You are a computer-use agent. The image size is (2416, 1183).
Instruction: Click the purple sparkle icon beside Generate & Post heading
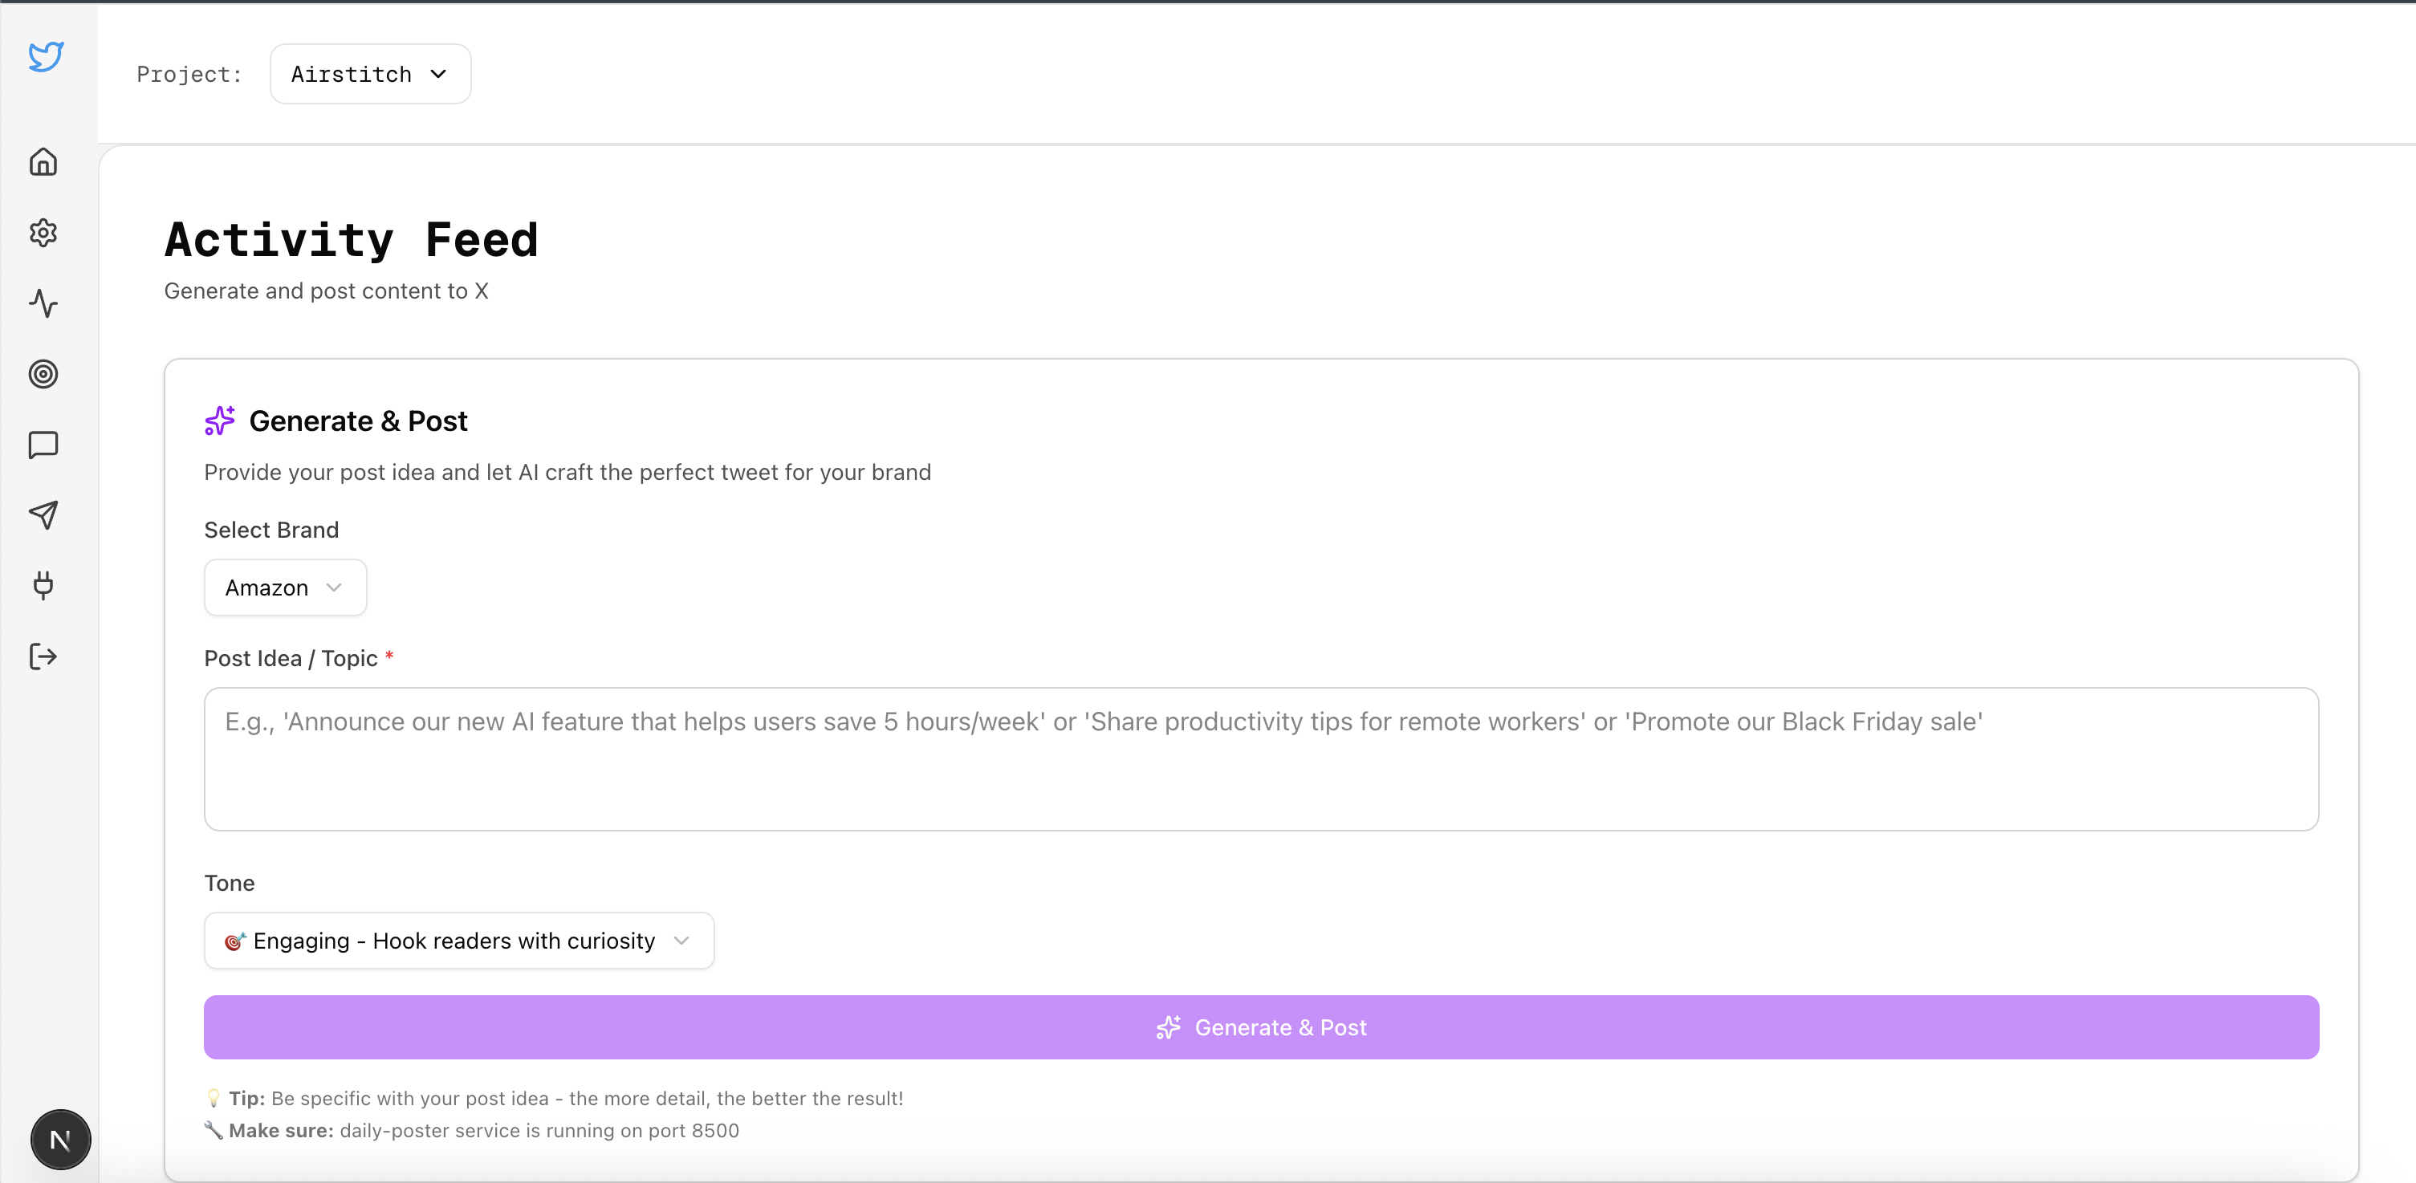coord(219,421)
